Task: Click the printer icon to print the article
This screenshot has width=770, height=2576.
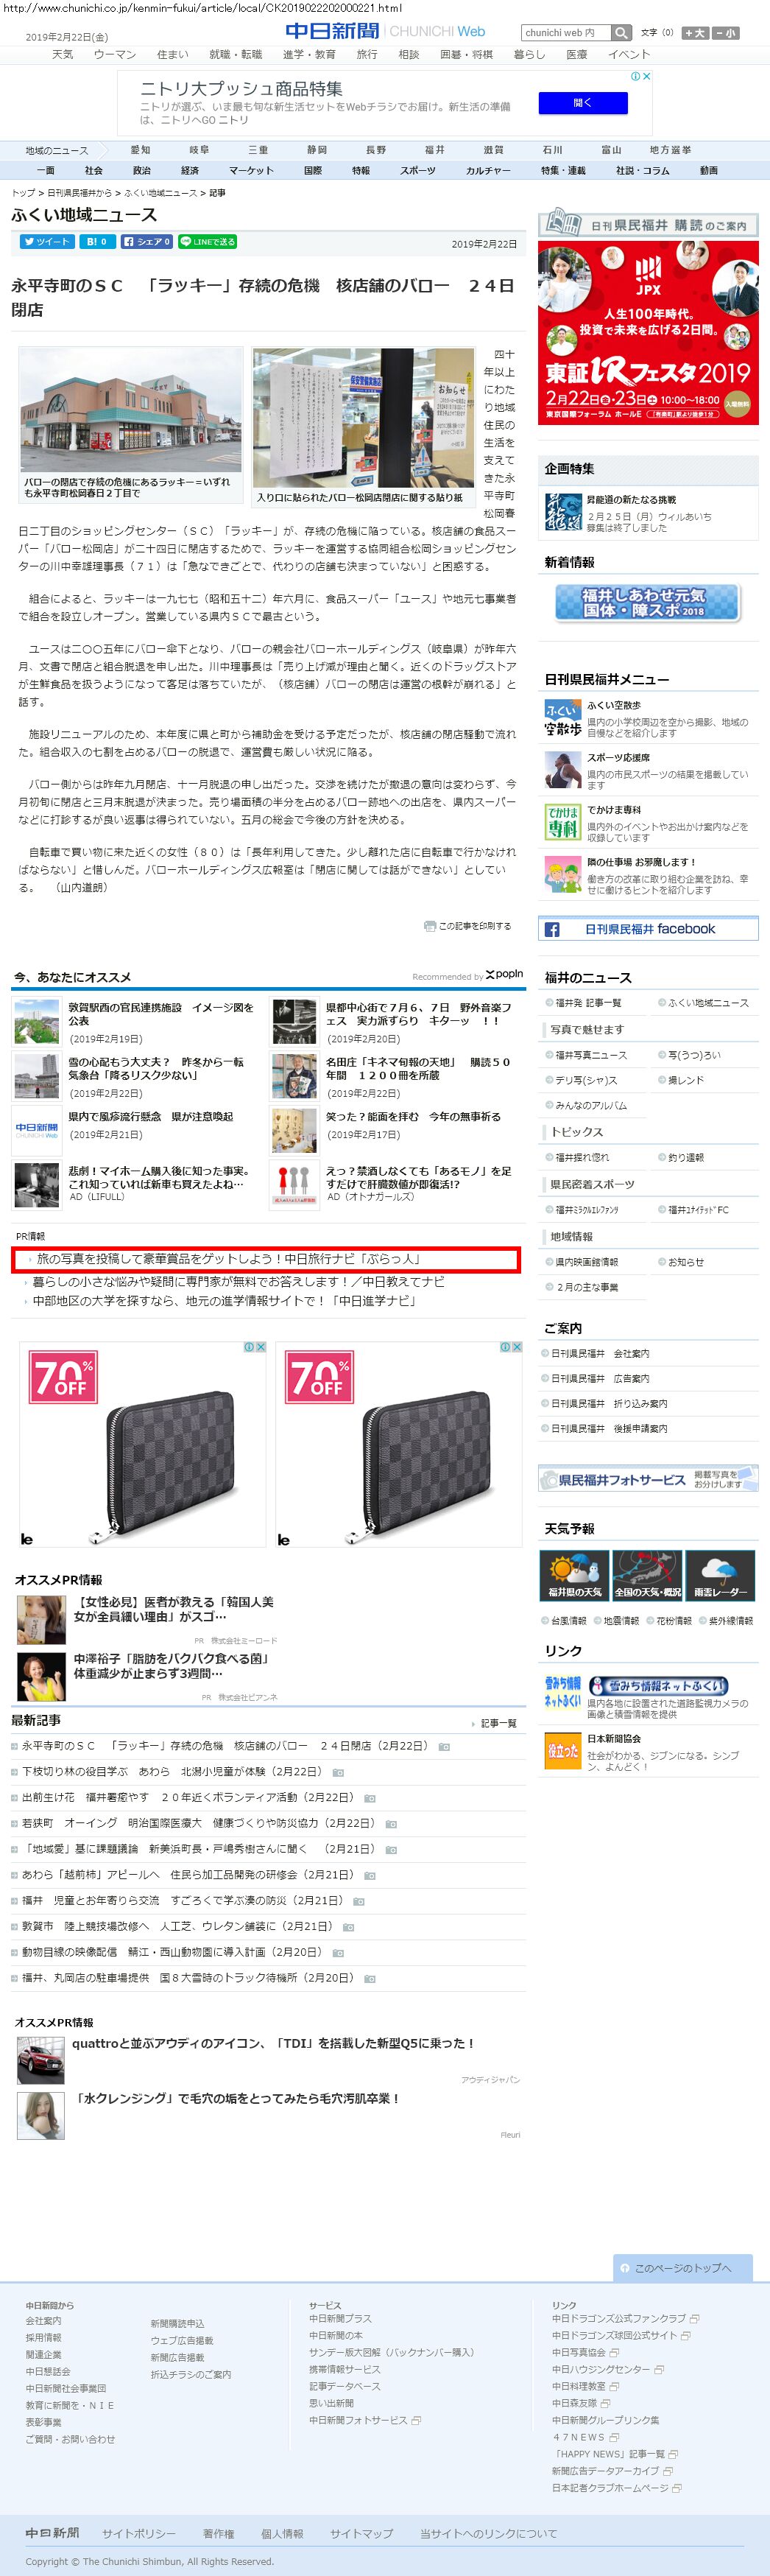Action: [x=429, y=926]
